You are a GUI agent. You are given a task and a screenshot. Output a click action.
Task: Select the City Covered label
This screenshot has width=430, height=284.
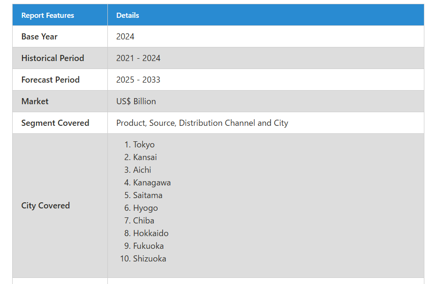pyautogui.click(x=45, y=206)
